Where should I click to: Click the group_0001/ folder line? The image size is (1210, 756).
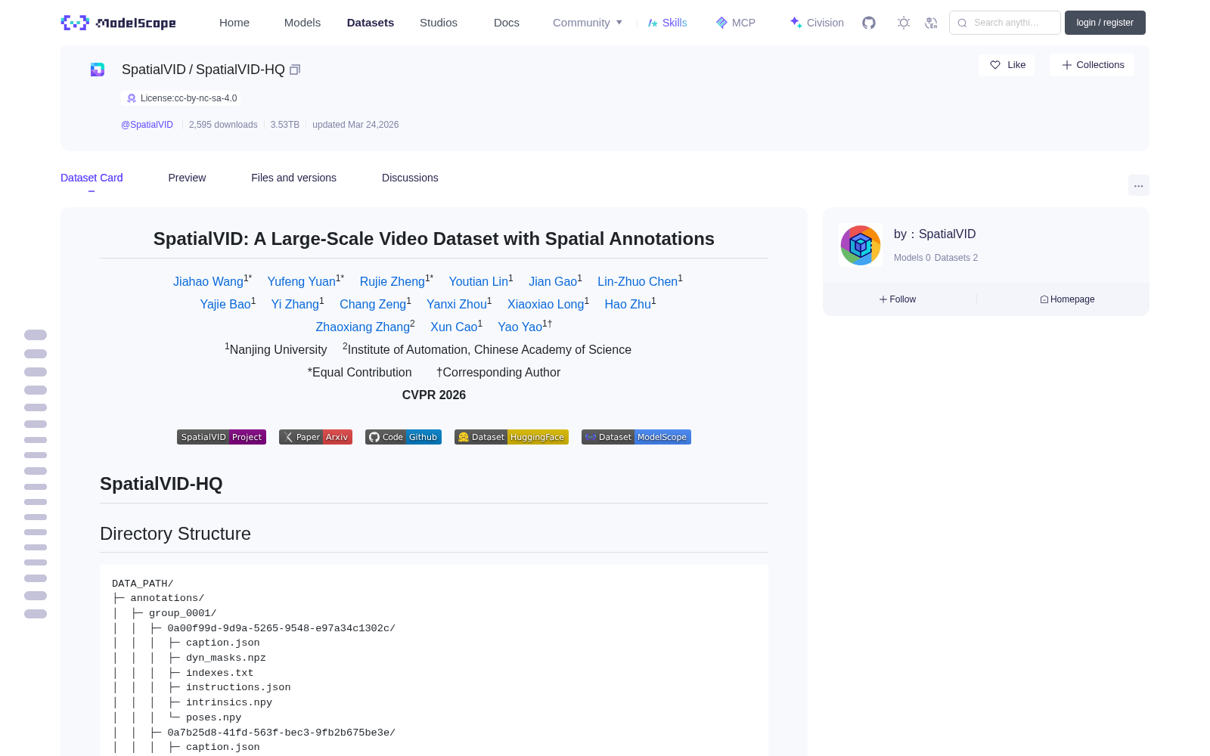click(x=183, y=613)
